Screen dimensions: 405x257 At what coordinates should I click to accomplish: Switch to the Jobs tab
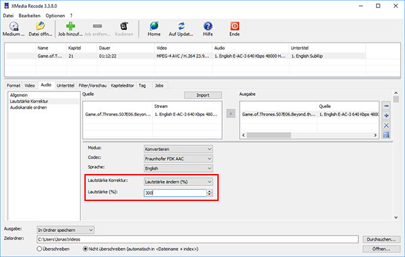coord(159,86)
